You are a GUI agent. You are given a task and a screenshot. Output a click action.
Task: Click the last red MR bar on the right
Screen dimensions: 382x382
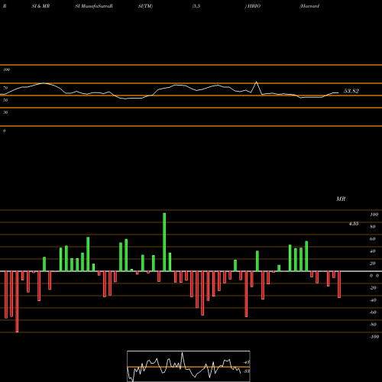click(339, 284)
